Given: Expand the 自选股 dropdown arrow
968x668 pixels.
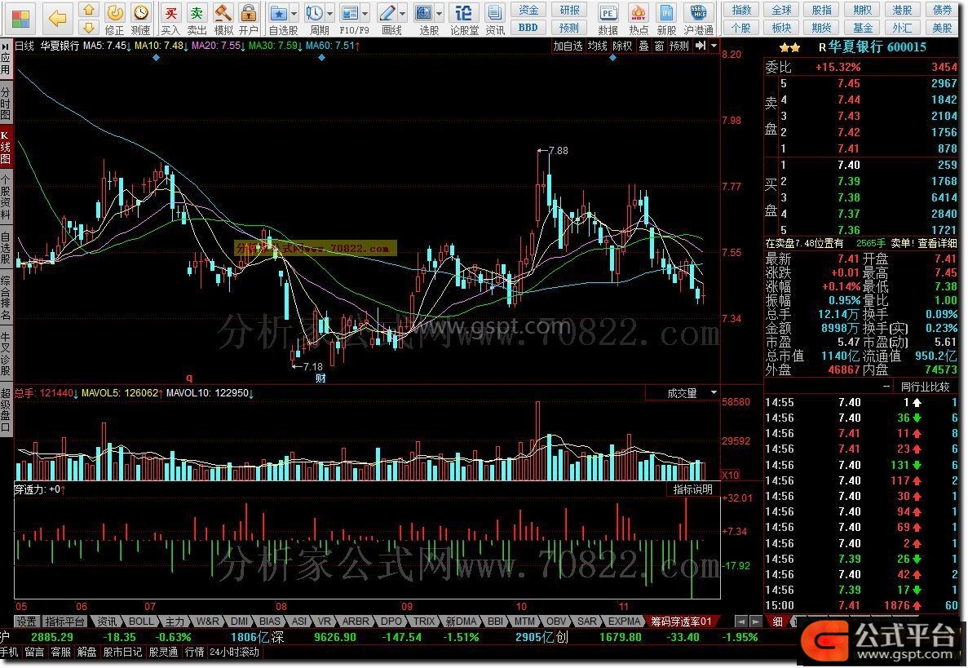Looking at the screenshot, I should tap(294, 13).
